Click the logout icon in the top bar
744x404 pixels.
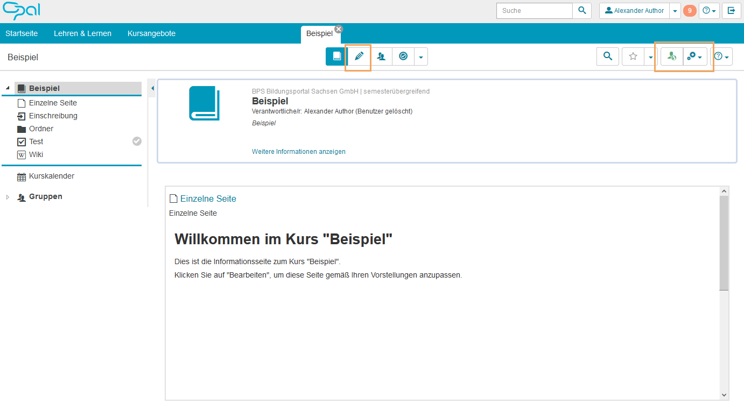coord(731,10)
